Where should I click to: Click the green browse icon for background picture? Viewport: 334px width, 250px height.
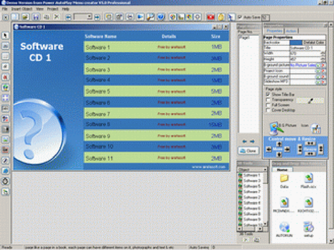(318, 65)
